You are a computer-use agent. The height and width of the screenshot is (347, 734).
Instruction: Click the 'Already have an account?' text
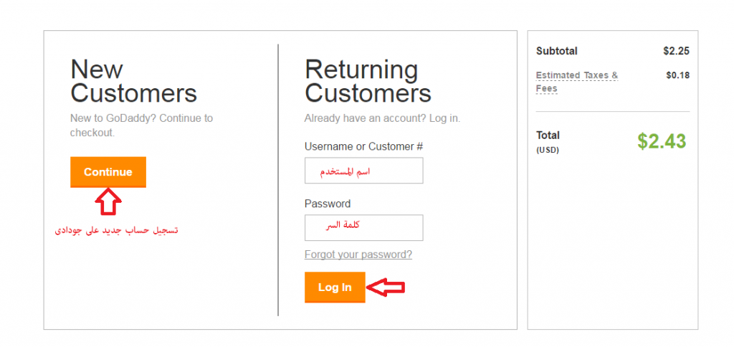pyautogui.click(x=382, y=118)
